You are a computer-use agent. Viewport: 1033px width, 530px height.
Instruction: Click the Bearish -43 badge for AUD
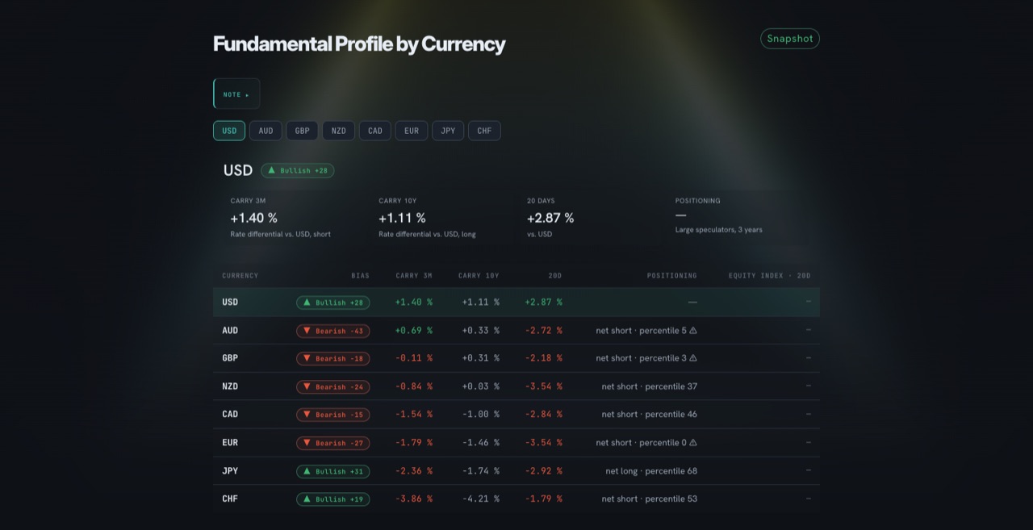(332, 331)
